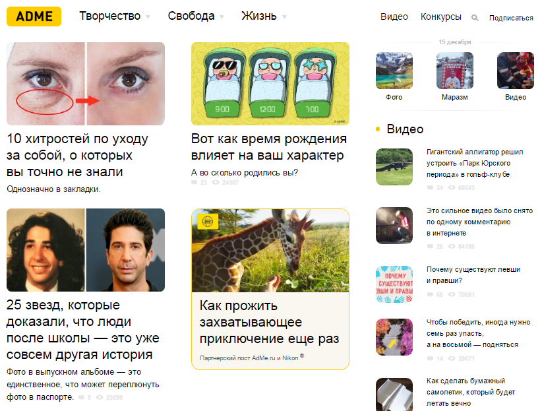This screenshot has width=542, height=411.
Task: Click the 360 badge on giraffe image
Action: (208, 222)
